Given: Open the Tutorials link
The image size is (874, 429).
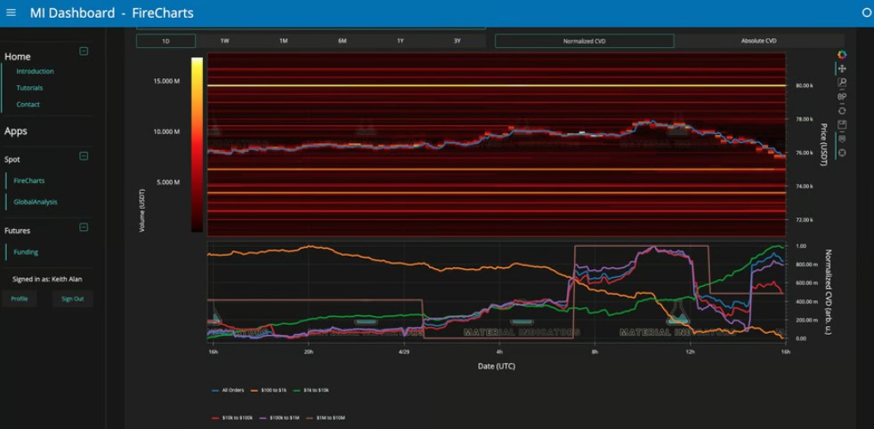Looking at the screenshot, I should (x=29, y=88).
